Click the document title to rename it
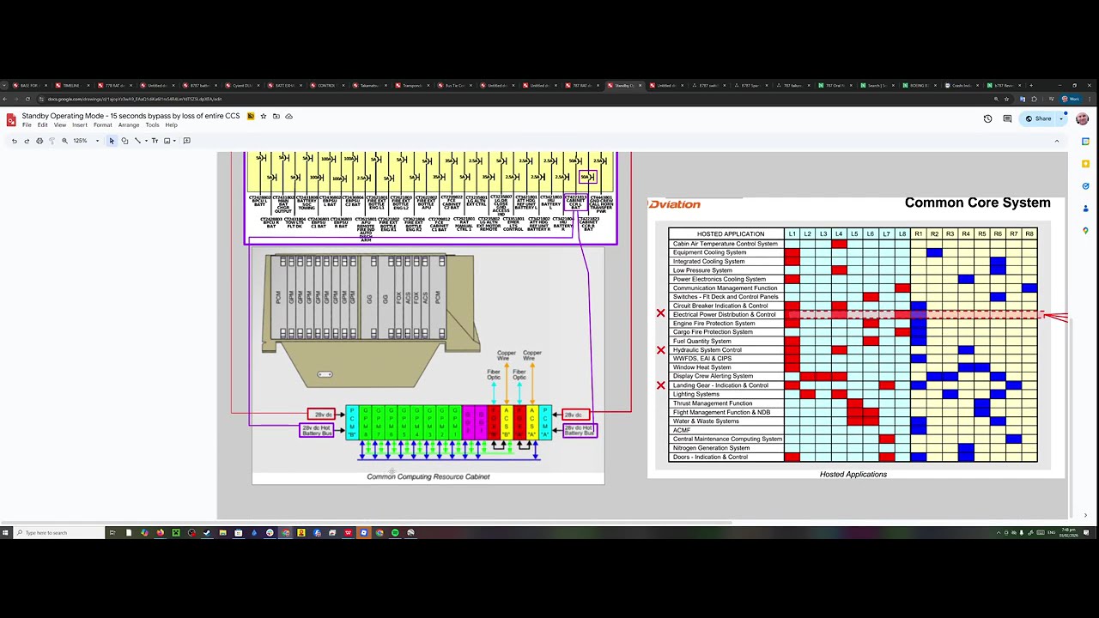 pyautogui.click(x=131, y=116)
